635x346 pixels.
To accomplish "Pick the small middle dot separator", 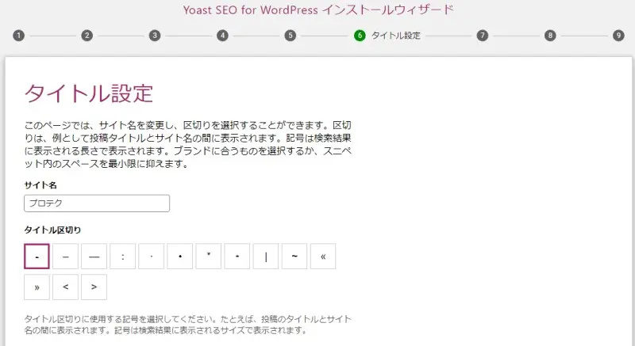I will click(x=152, y=257).
